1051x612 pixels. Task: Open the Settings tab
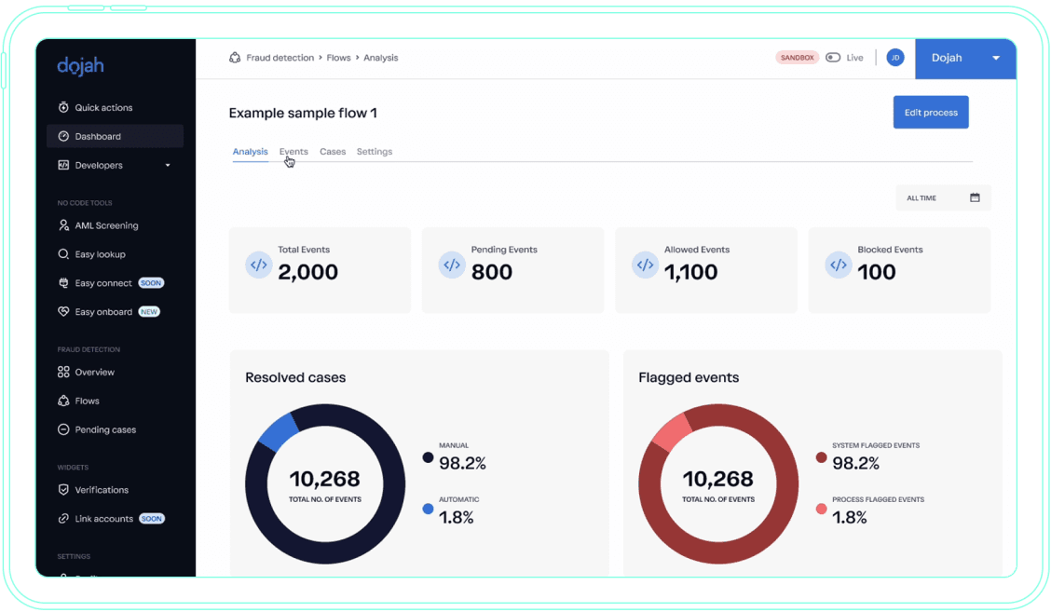(x=375, y=151)
